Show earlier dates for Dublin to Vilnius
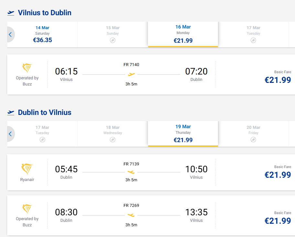This screenshot has width=295, height=237. (10, 134)
